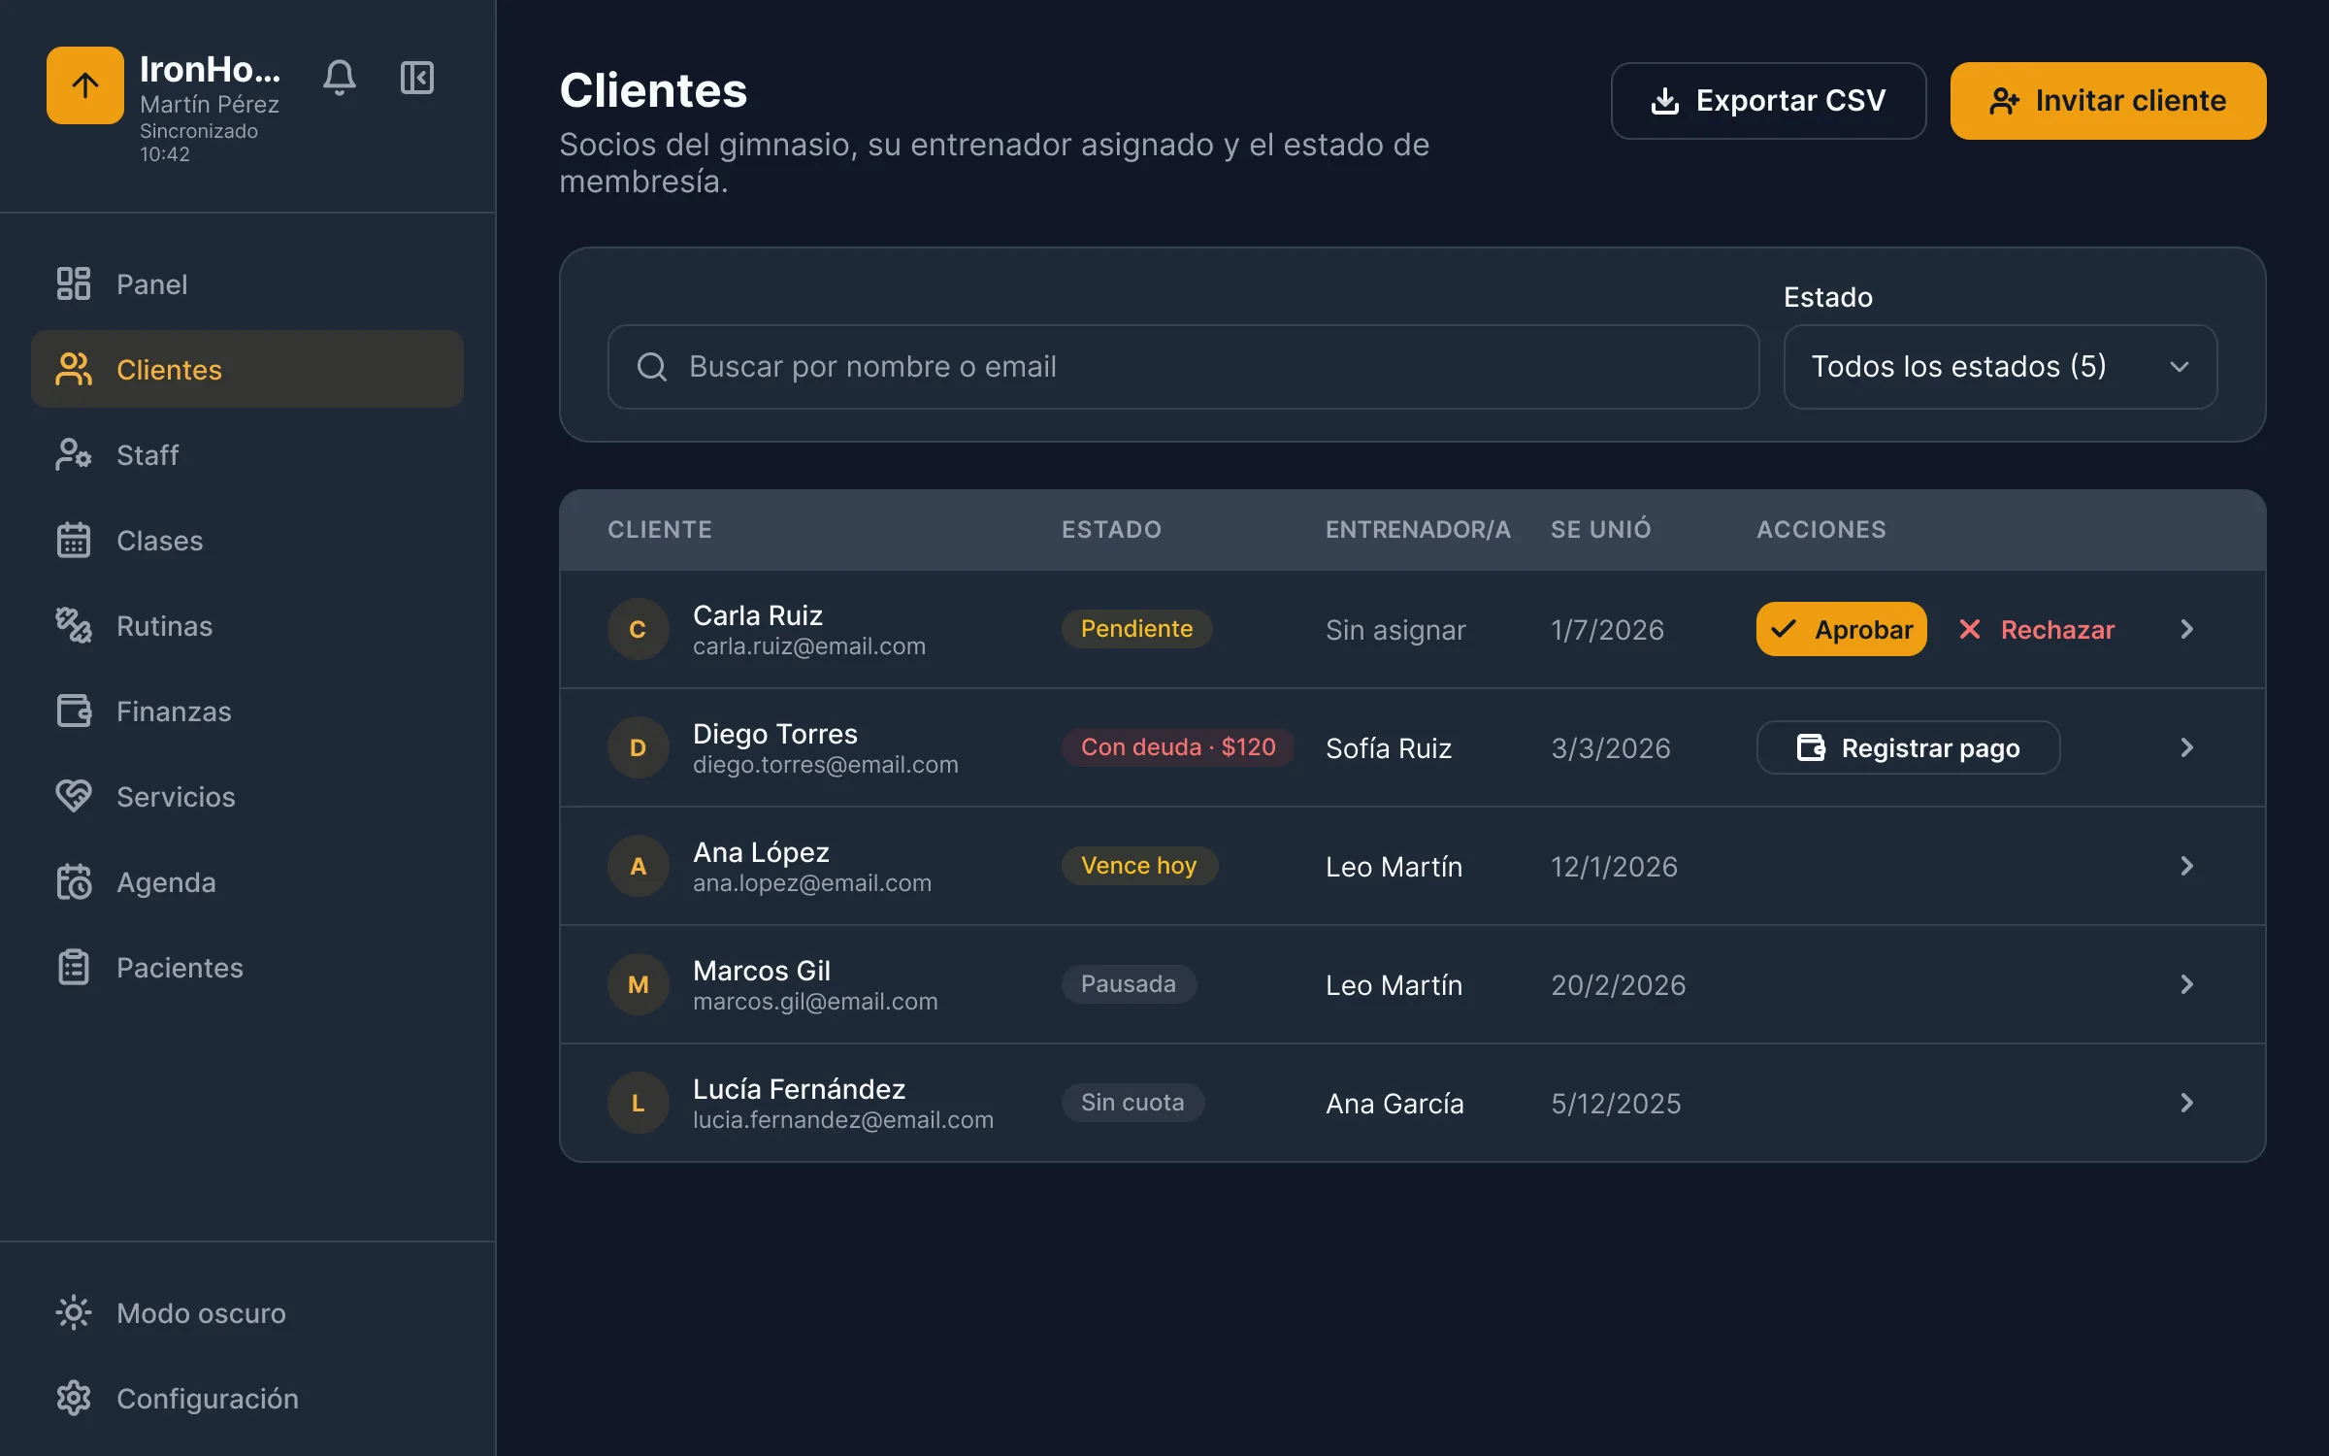
Task: Click the ENTRENADOR/A column header
Action: (1418, 529)
